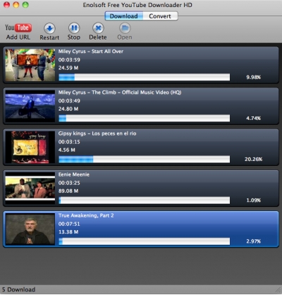Click the 20.26% progress value
This screenshot has height=295, width=282.
pyautogui.click(x=253, y=159)
